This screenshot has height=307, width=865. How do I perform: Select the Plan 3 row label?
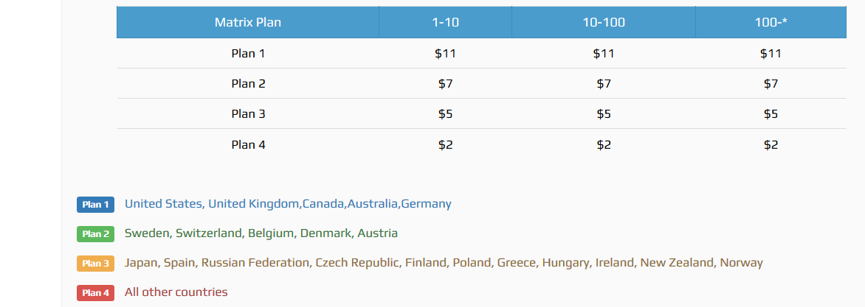tap(248, 114)
